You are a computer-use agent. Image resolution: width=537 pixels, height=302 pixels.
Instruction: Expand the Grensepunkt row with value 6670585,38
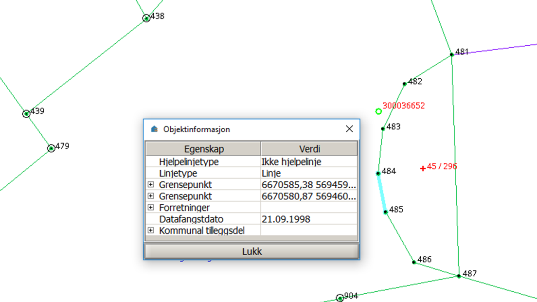click(x=151, y=185)
